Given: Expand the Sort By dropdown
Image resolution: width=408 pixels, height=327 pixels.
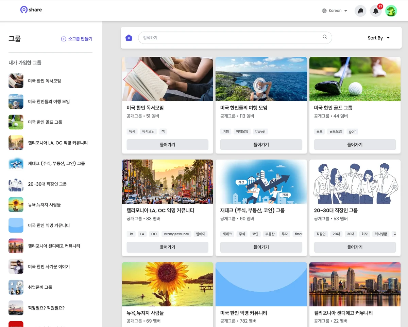Looking at the screenshot, I should [379, 38].
